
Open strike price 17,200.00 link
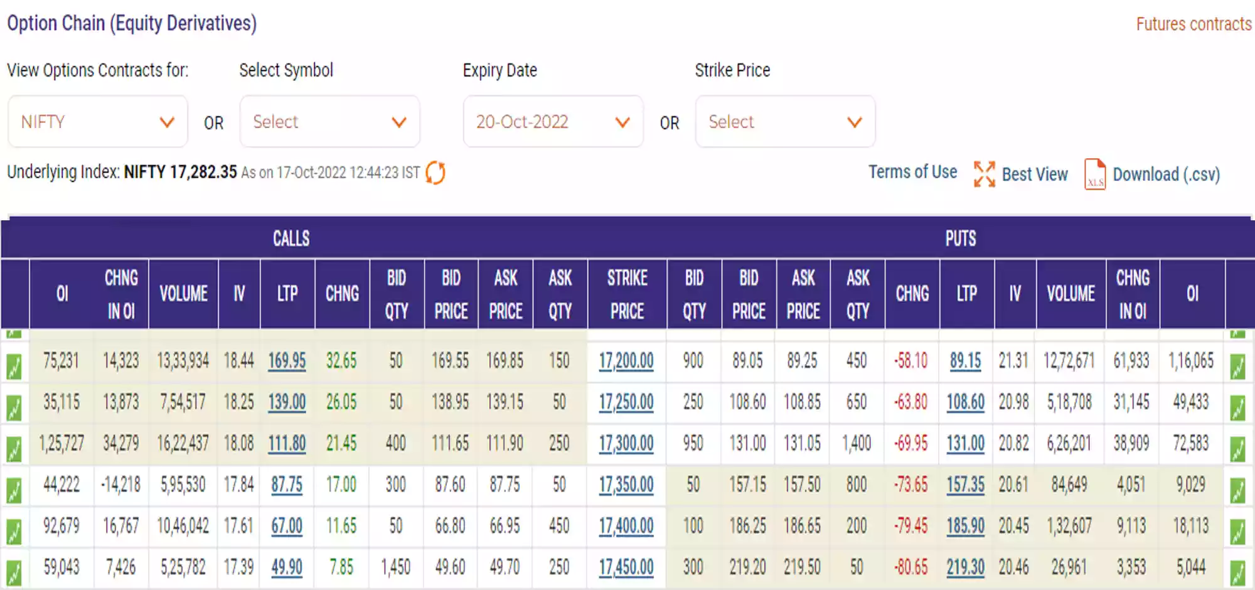(x=626, y=361)
